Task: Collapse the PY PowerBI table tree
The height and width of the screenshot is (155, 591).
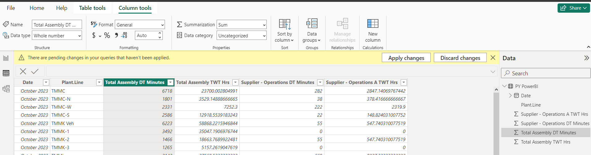Action: click(504, 86)
